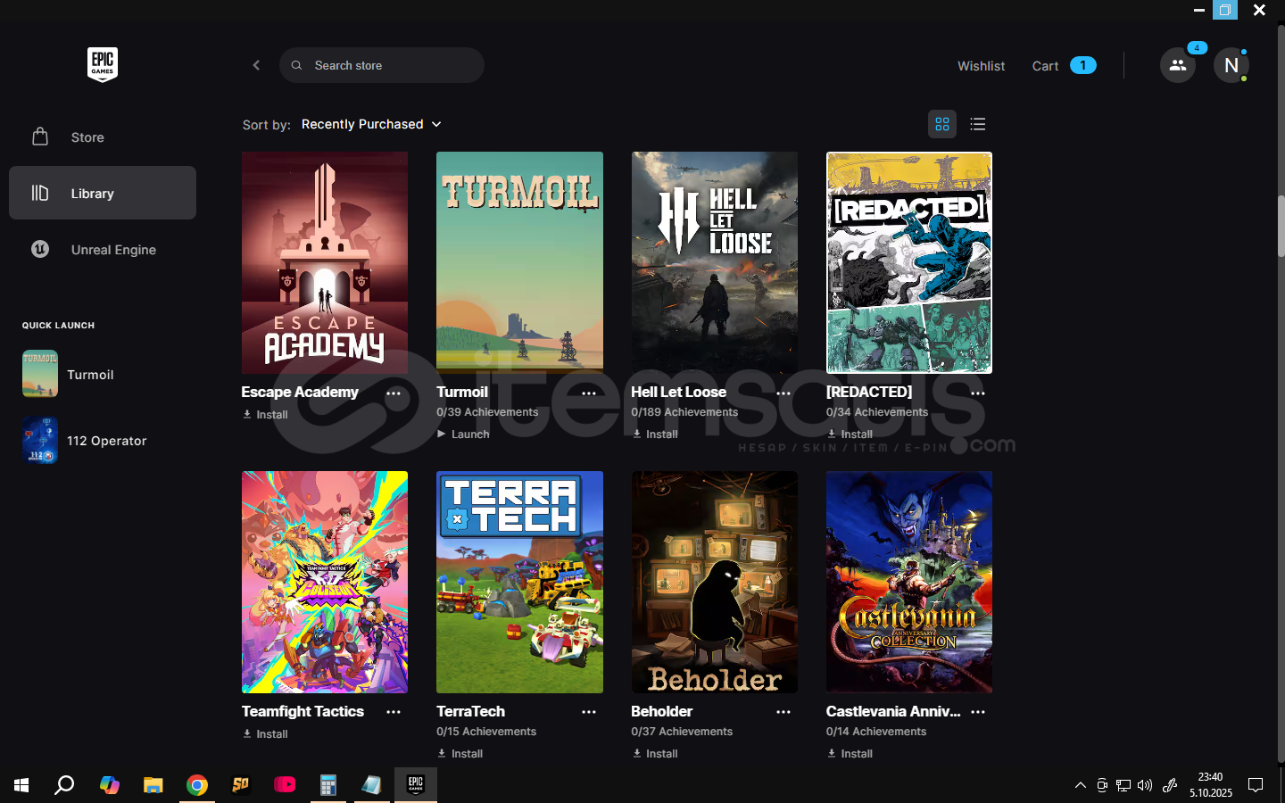This screenshot has width=1285, height=803.
Task: Open the Unreal Engine section
Action: tap(103, 250)
